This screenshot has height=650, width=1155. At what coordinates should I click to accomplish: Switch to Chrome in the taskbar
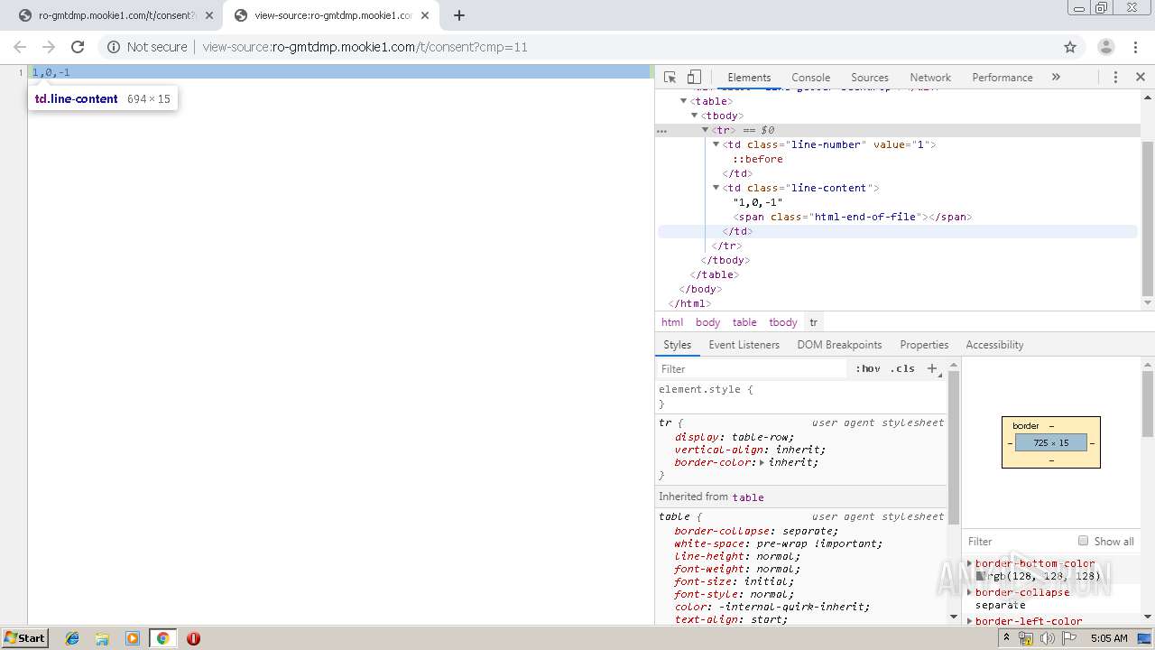tap(162, 638)
